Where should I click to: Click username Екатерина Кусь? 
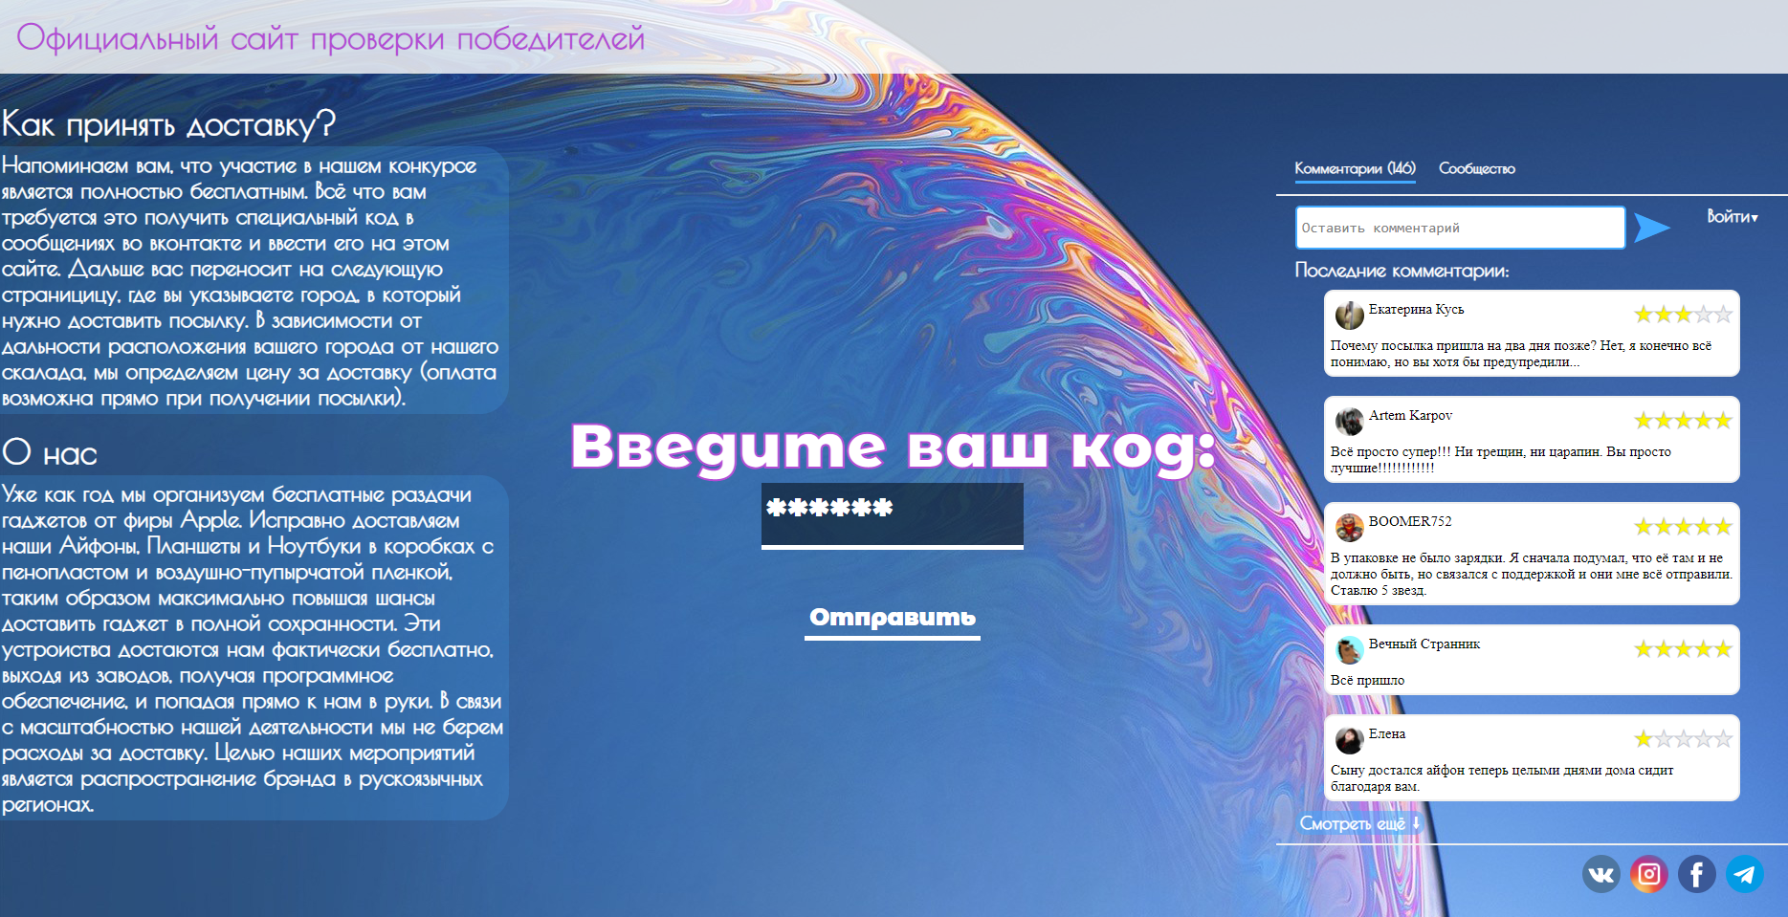[1416, 309]
